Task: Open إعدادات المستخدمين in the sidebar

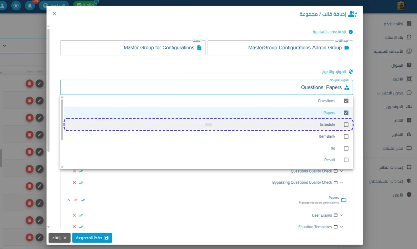Action: click(390, 181)
